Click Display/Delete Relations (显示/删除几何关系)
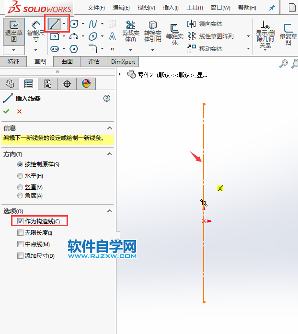The image size is (298, 334). click(x=265, y=34)
